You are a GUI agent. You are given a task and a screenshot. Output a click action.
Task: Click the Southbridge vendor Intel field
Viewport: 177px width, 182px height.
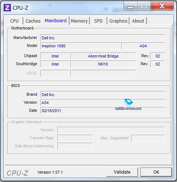point(55,64)
